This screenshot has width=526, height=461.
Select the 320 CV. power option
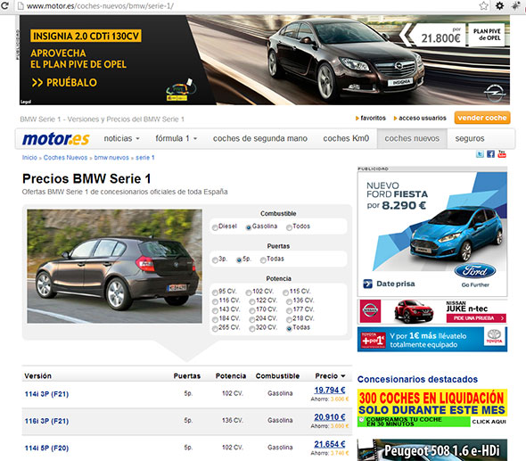[x=252, y=329]
